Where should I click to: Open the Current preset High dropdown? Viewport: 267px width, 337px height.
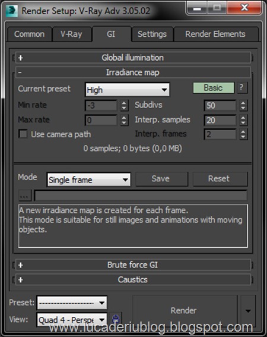coord(128,90)
